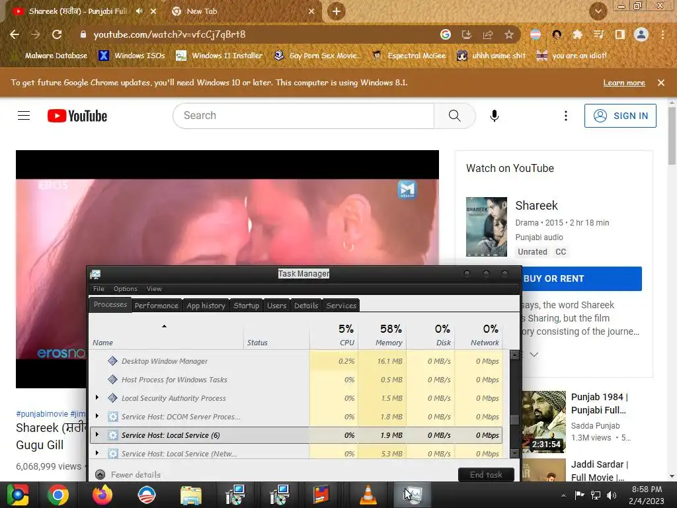The image size is (677, 508).
Task: Open the Punjab 1984 video thumbnail
Action: 543,421
